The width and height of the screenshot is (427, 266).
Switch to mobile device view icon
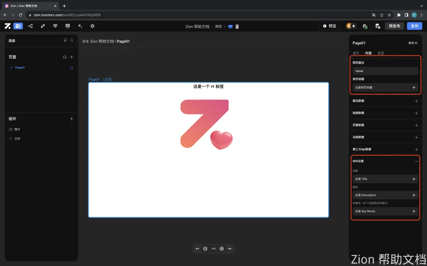coord(237,27)
